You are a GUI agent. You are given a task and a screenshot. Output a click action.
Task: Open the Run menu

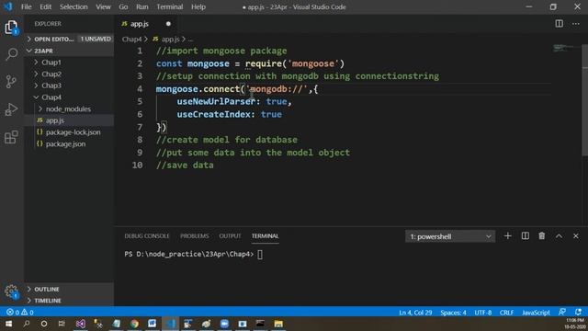[x=142, y=6]
